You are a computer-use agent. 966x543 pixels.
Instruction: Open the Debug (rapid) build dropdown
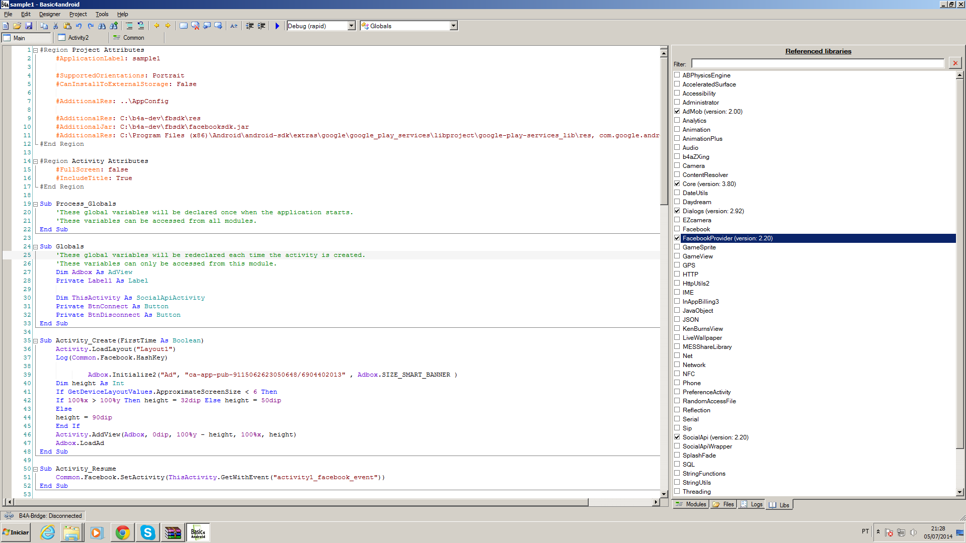click(351, 26)
